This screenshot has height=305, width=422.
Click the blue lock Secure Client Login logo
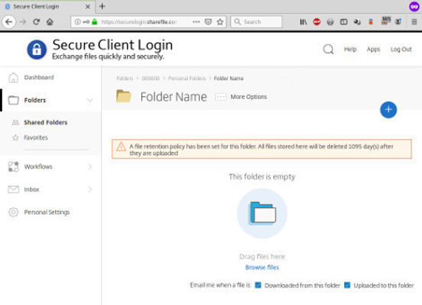pos(37,50)
